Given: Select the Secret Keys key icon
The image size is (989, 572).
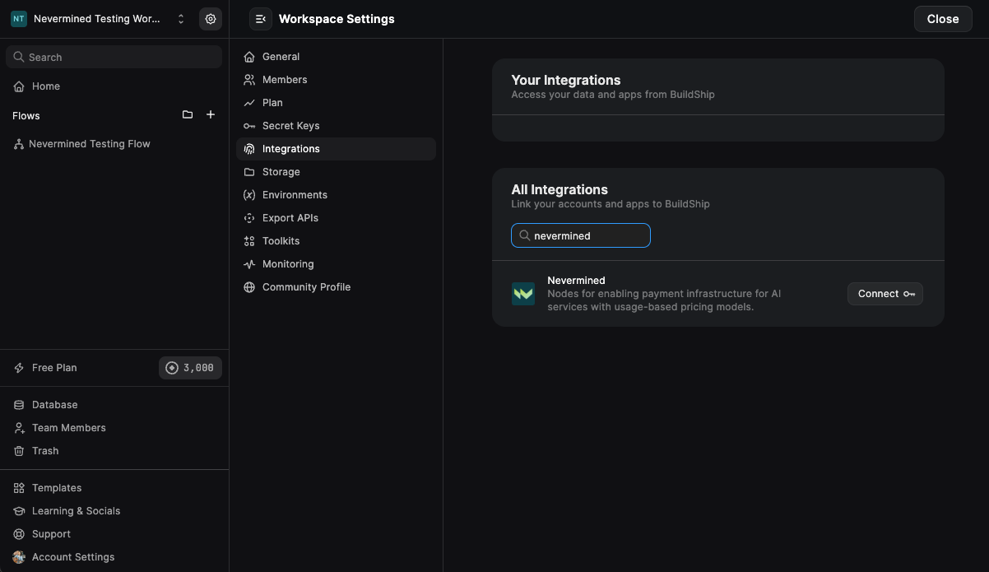Looking at the screenshot, I should click(249, 126).
